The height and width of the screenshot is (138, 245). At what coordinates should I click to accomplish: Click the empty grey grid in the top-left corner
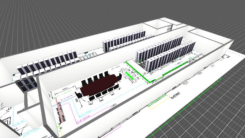tap(18, 18)
